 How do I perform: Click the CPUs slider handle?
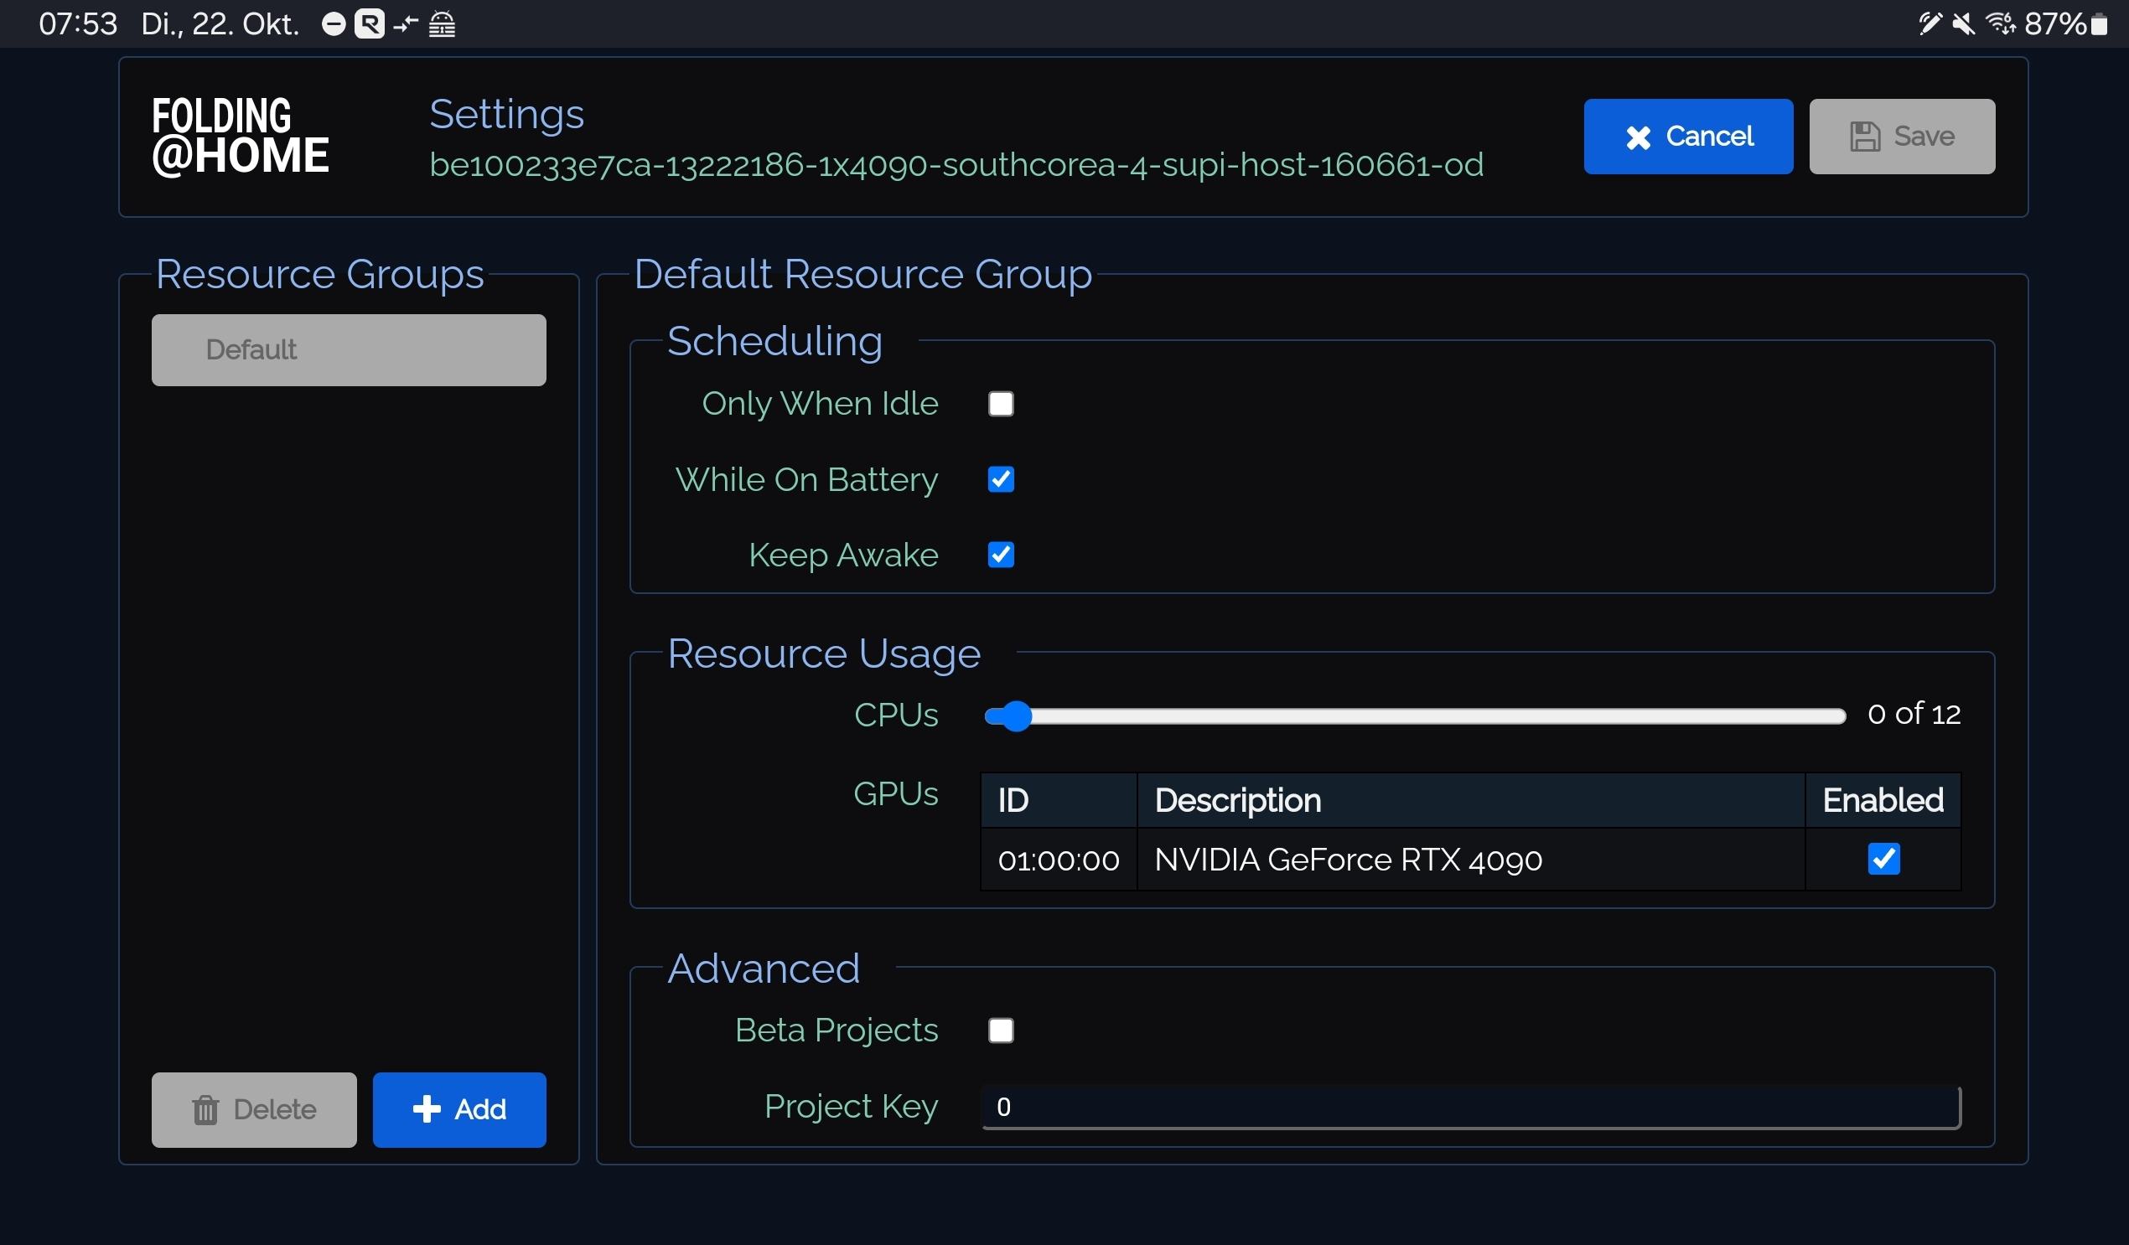click(1016, 716)
